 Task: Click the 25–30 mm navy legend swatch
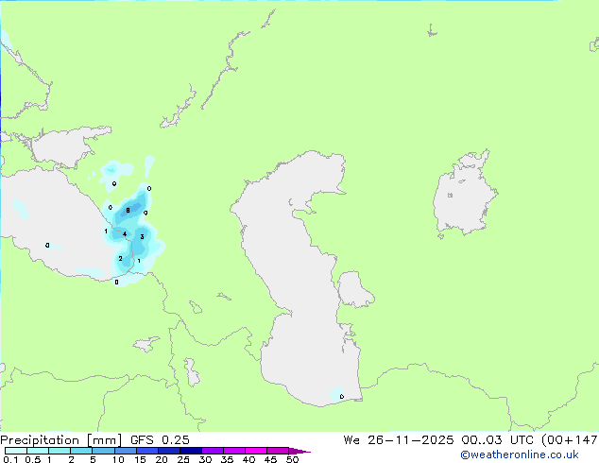pos(190,451)
